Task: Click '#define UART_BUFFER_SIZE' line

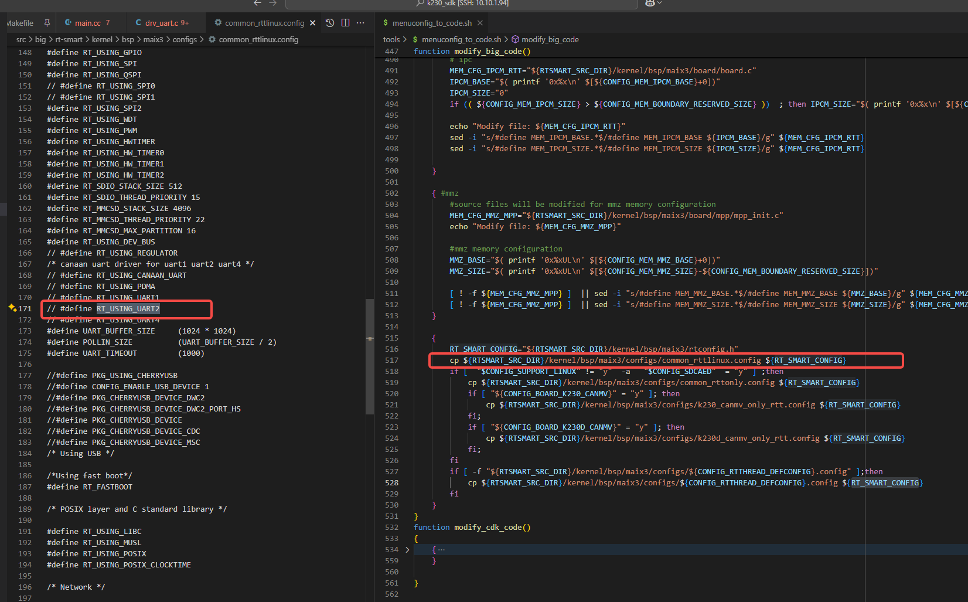Action: click(141, 331)
